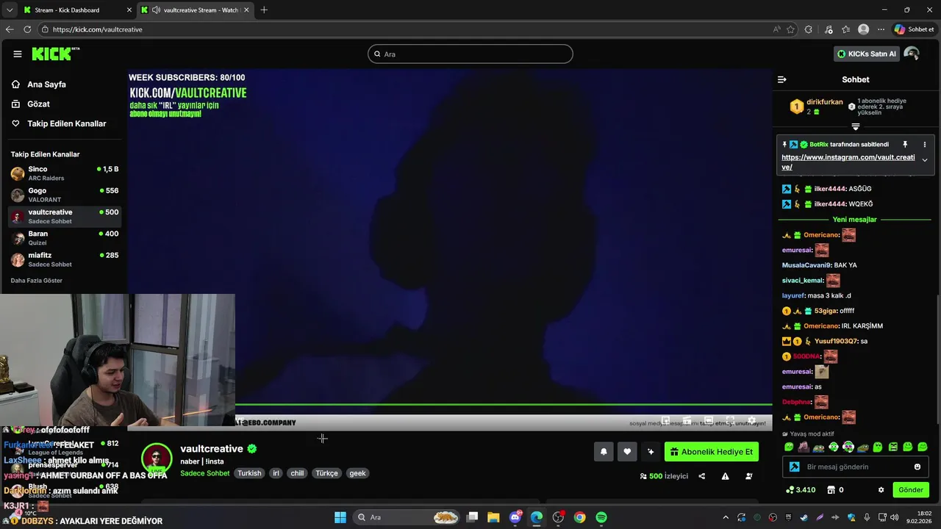
Task: Click KICKs Satın Al button
Action: pyautogui.click(x=867, y=54)
